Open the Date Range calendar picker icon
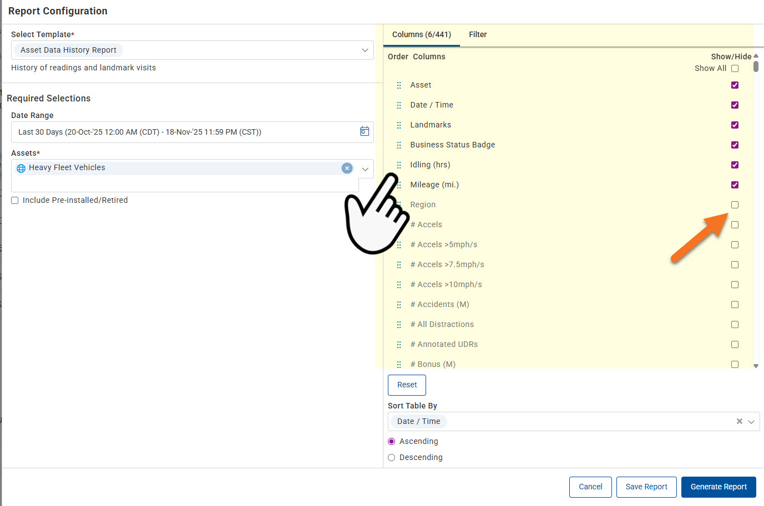The image size is (764, 506). [365, 131]
